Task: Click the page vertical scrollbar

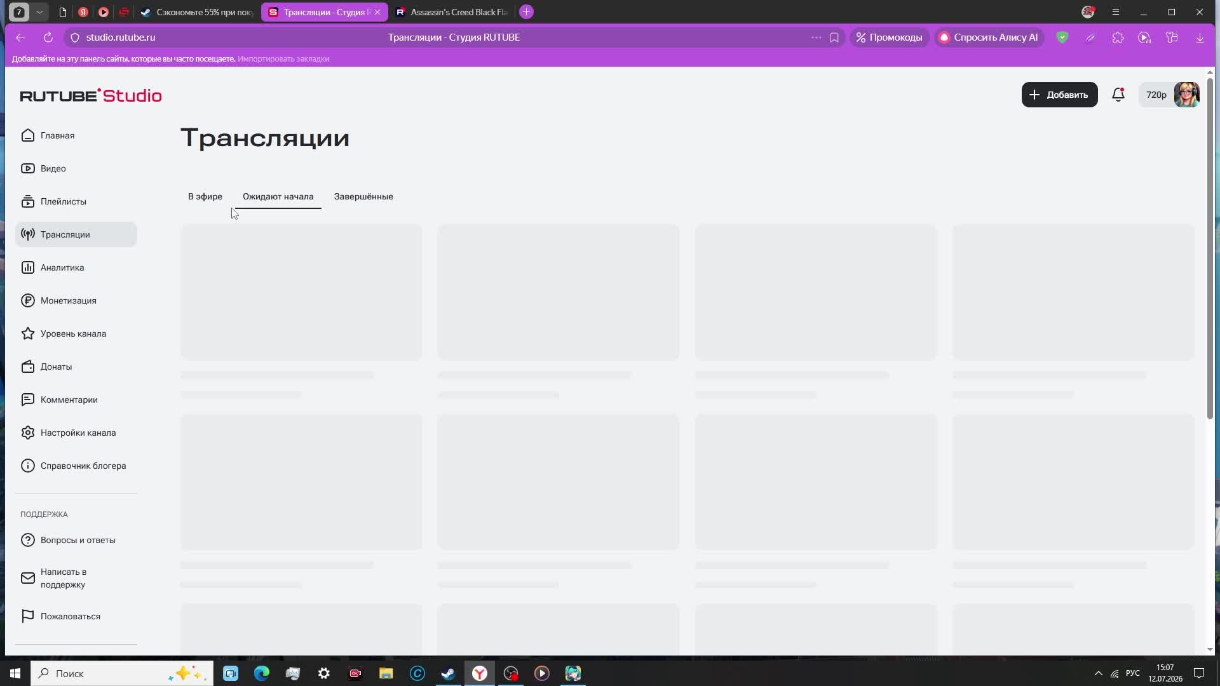Action: (x=1210, y=248)
